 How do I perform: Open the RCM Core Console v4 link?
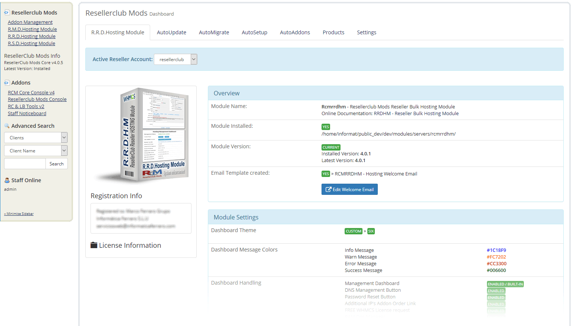point(31,92)
